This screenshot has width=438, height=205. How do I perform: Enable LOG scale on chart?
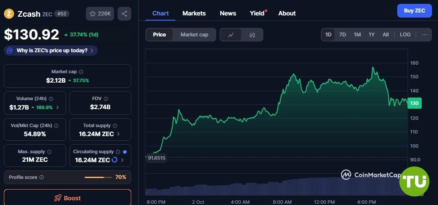tap(405, 35)
